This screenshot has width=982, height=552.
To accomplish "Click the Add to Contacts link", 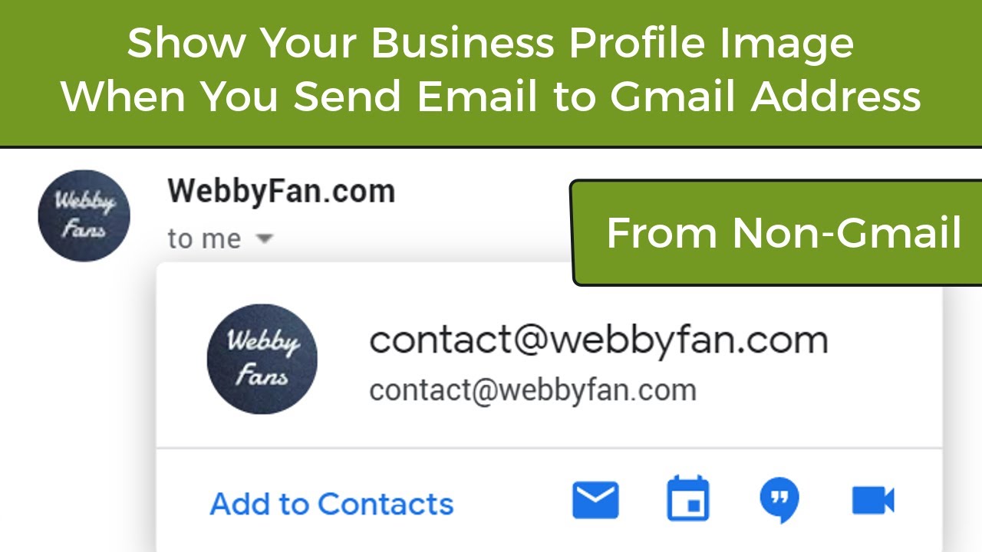I will [x=331, y=504].
